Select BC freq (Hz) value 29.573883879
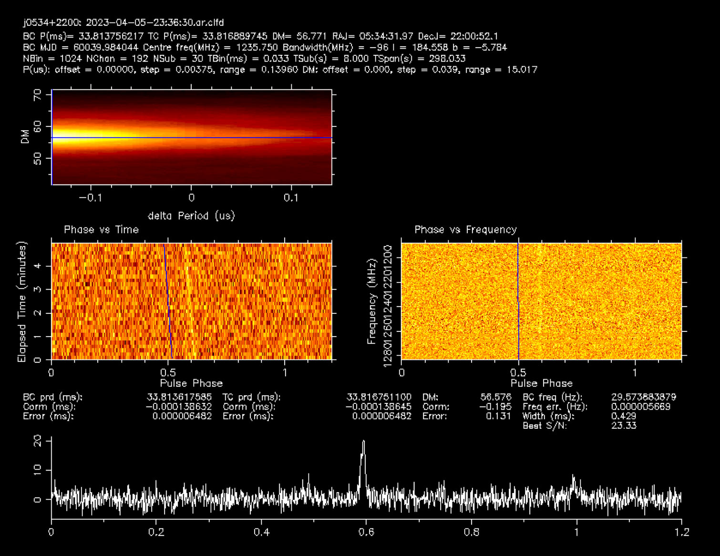720x556 pixels. tap(644, 397)
